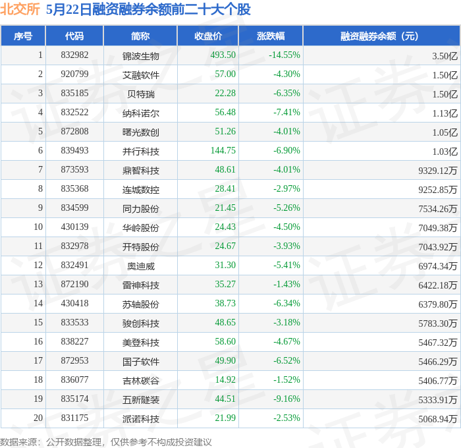Click balance 1.05亿
The width and height of the screenshot is (461, 448).
tap(445, 132)
